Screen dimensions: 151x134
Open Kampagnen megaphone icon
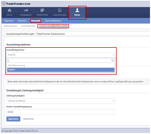click(26, 10)
